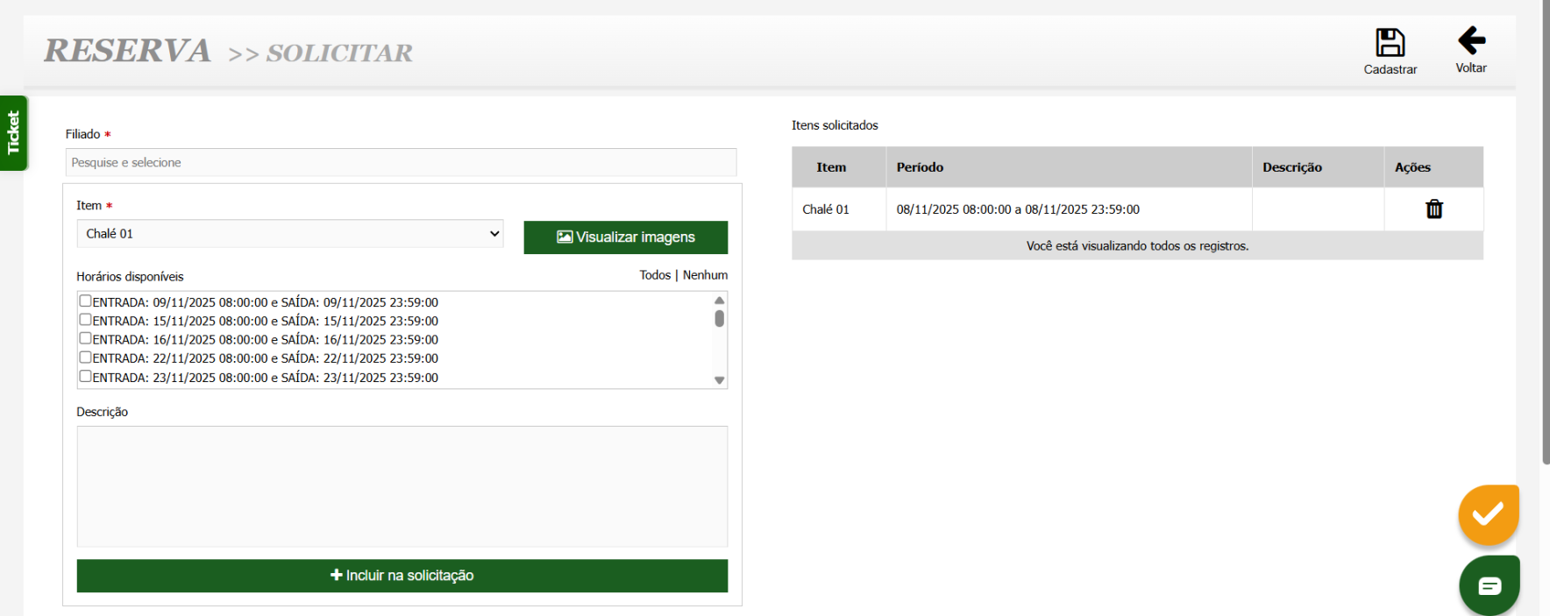Check the 09/11/2025 entrada time slot
The width and height of the screenshot is (1550, 616).
pyautogui.click(x=85, y=301)
